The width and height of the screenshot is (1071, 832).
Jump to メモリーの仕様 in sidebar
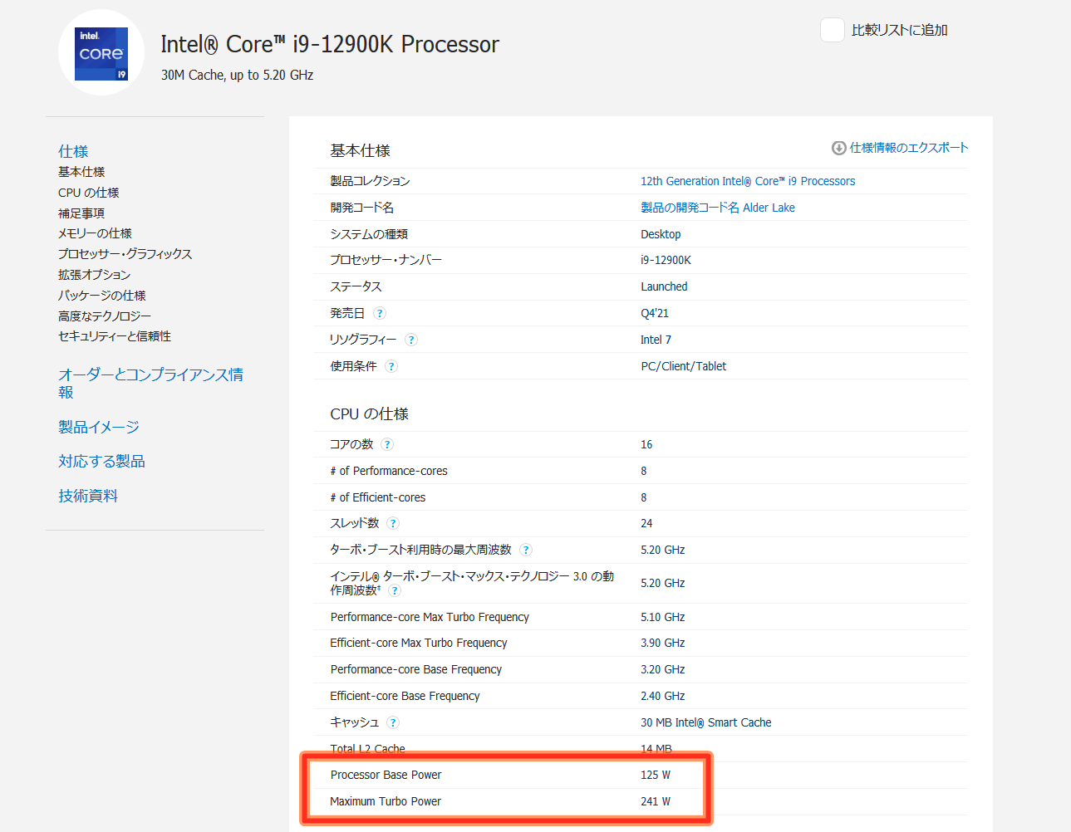(95, 233)
